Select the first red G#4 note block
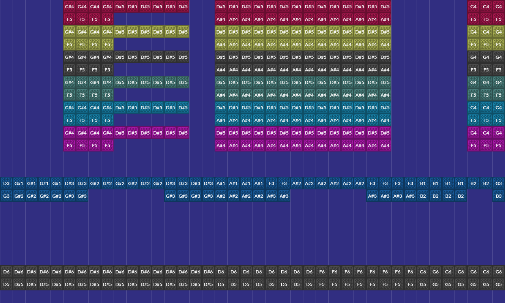This screenshot has width=505, height=303. click(x=69, y=6)
